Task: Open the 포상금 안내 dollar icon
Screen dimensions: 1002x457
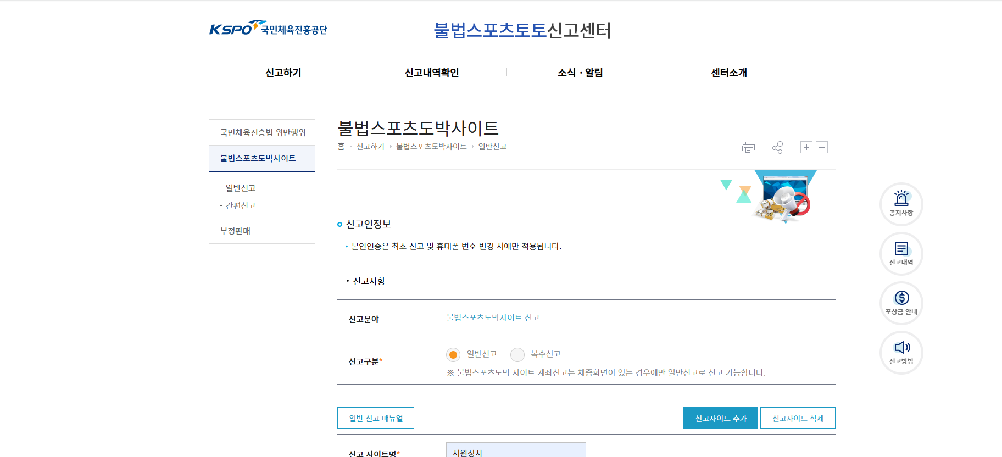Action: click(x=901, y=303)
